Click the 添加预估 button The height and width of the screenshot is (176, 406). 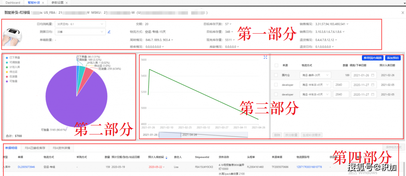[x=394, y=58]
